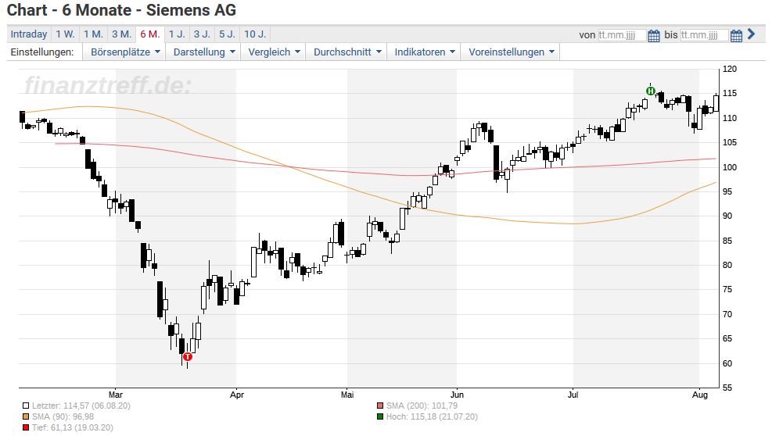The width and height of the screenshot is (772, 436).
Task: Expand the Indikatoren dropdown
Action: [x=425, y=52]
